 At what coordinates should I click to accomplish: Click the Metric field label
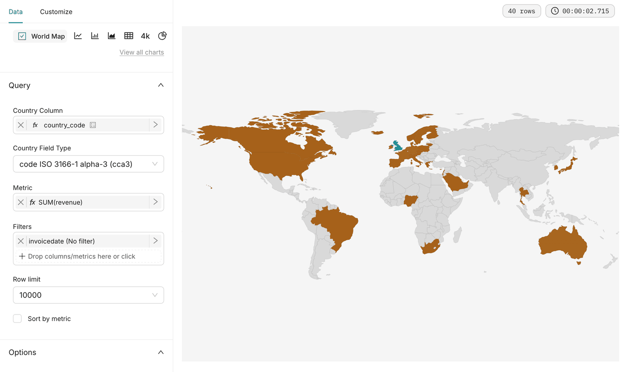click(23, 188)
